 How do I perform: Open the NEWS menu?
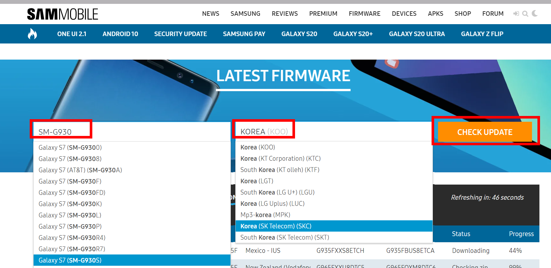click(211, 14)
